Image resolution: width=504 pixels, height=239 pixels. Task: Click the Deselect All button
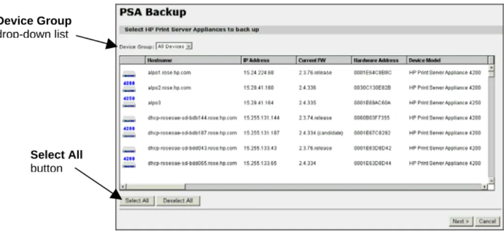tap(178, 201)
